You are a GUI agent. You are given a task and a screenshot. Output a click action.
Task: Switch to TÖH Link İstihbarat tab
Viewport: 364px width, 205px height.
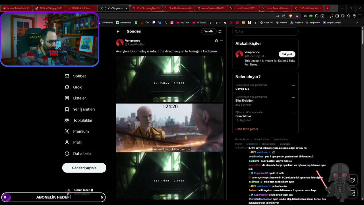pyautogui.click(x=81, y=8)
